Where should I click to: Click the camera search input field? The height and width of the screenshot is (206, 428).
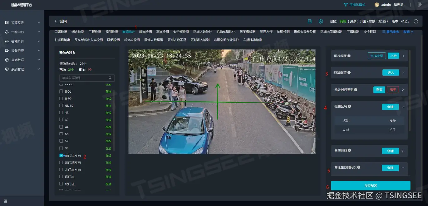point(87,78)
